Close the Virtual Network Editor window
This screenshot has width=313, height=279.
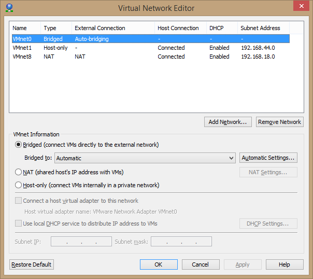301,6
